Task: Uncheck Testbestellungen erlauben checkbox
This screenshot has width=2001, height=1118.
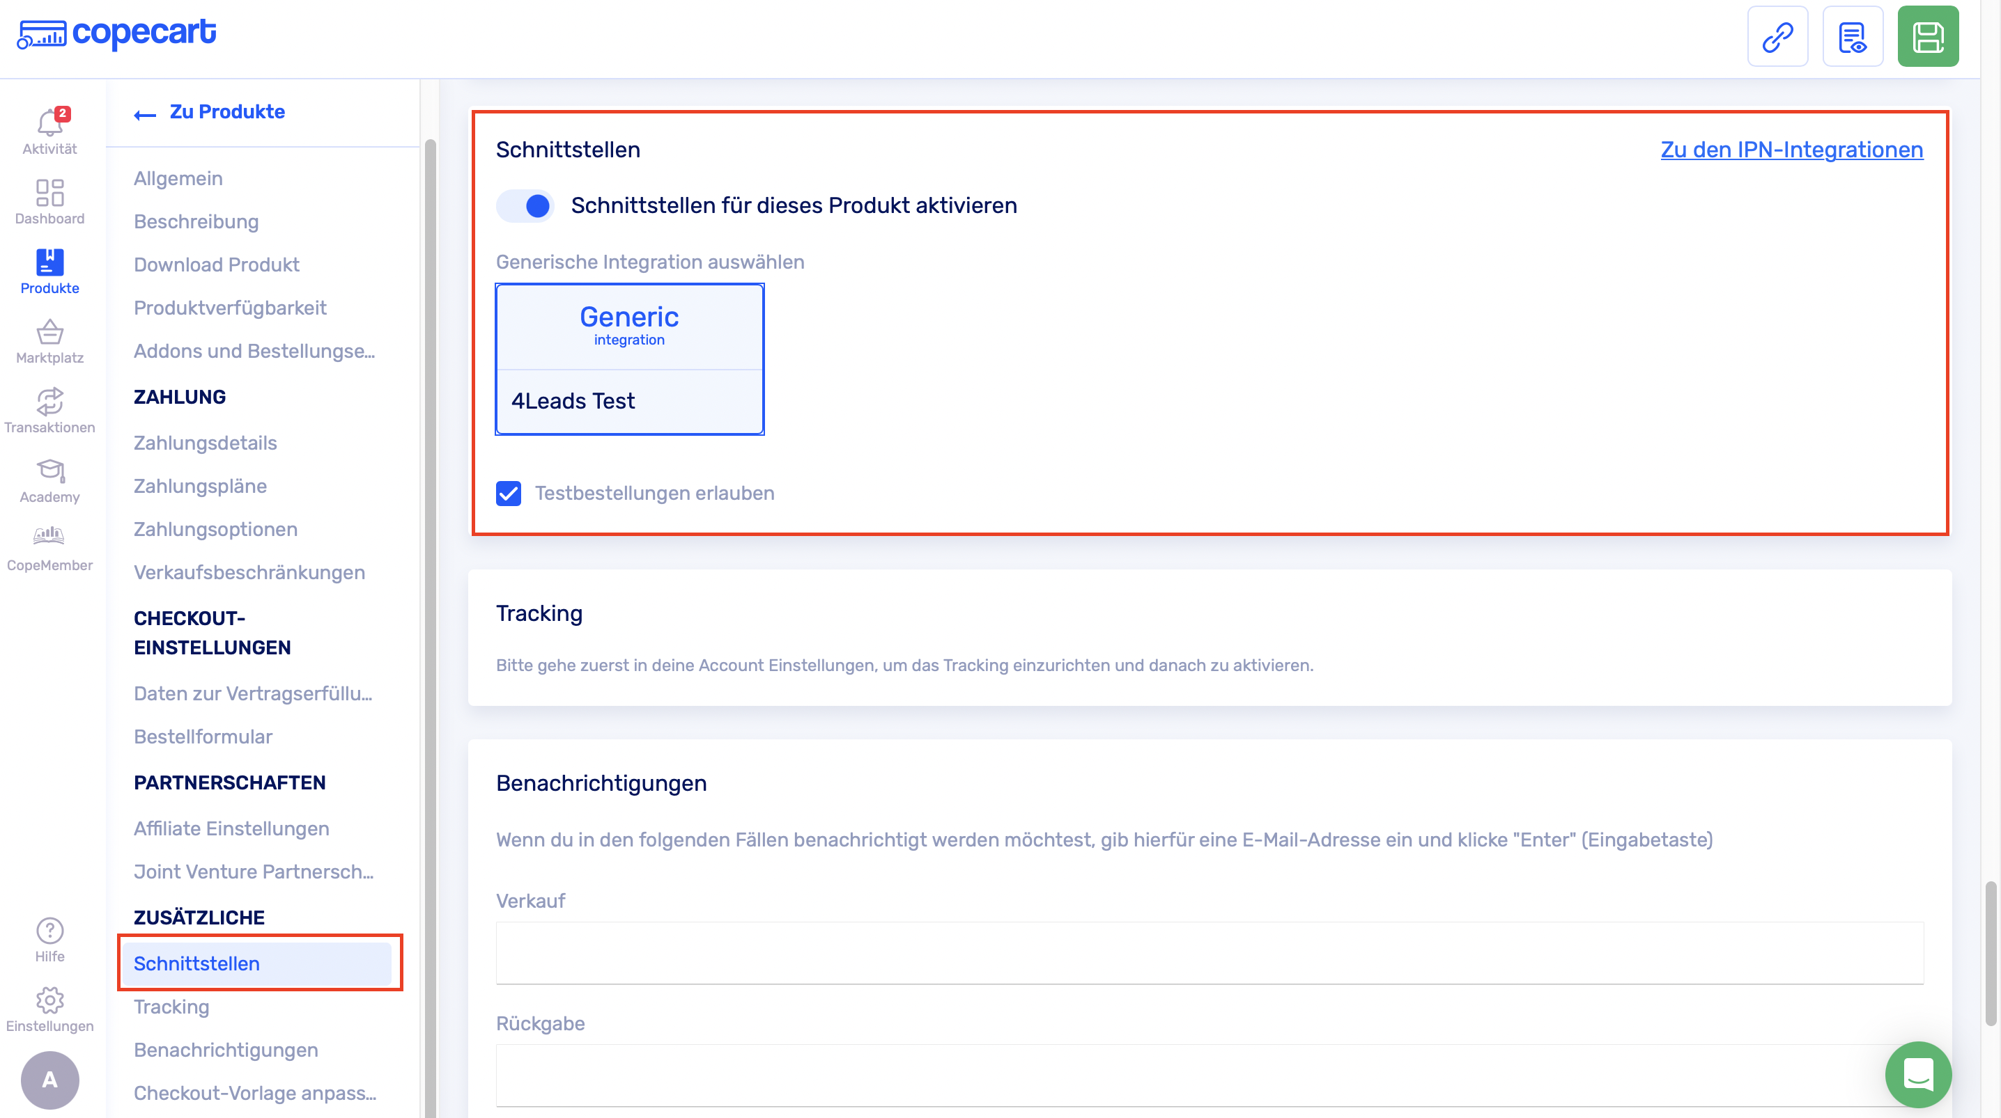Action: tap(509, 493)
